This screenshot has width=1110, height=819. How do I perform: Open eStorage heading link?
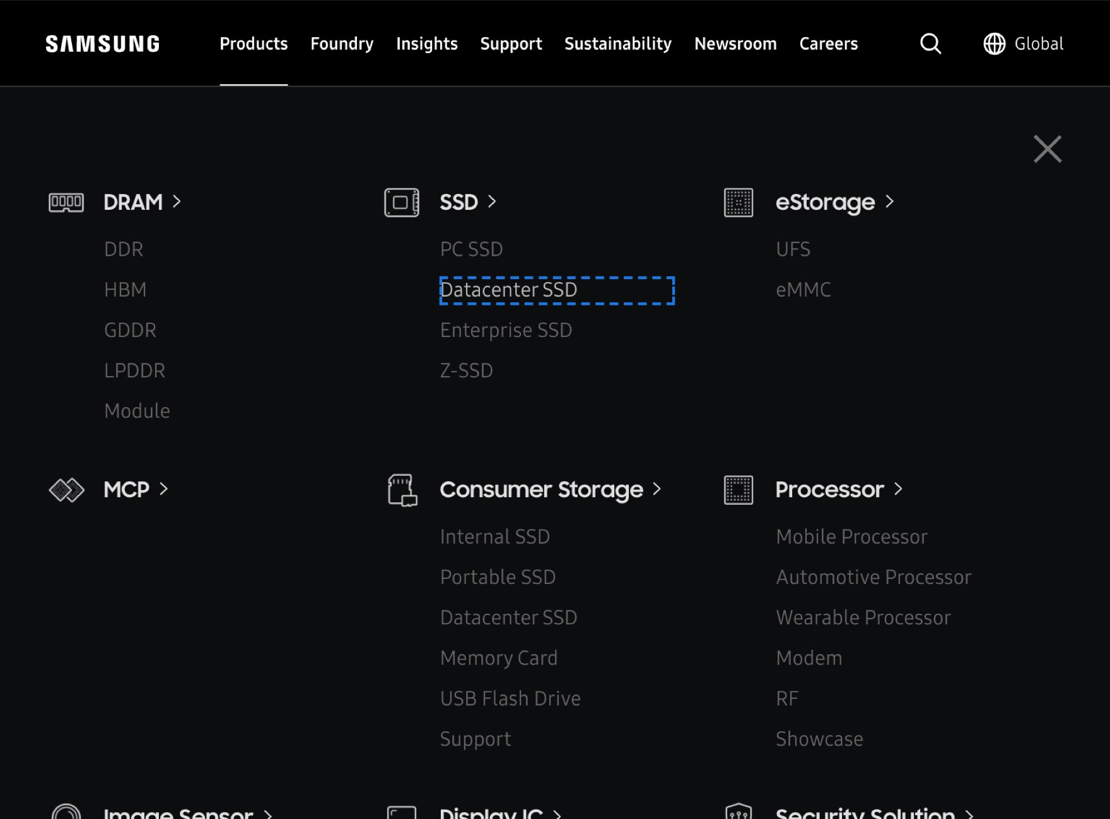825,202
